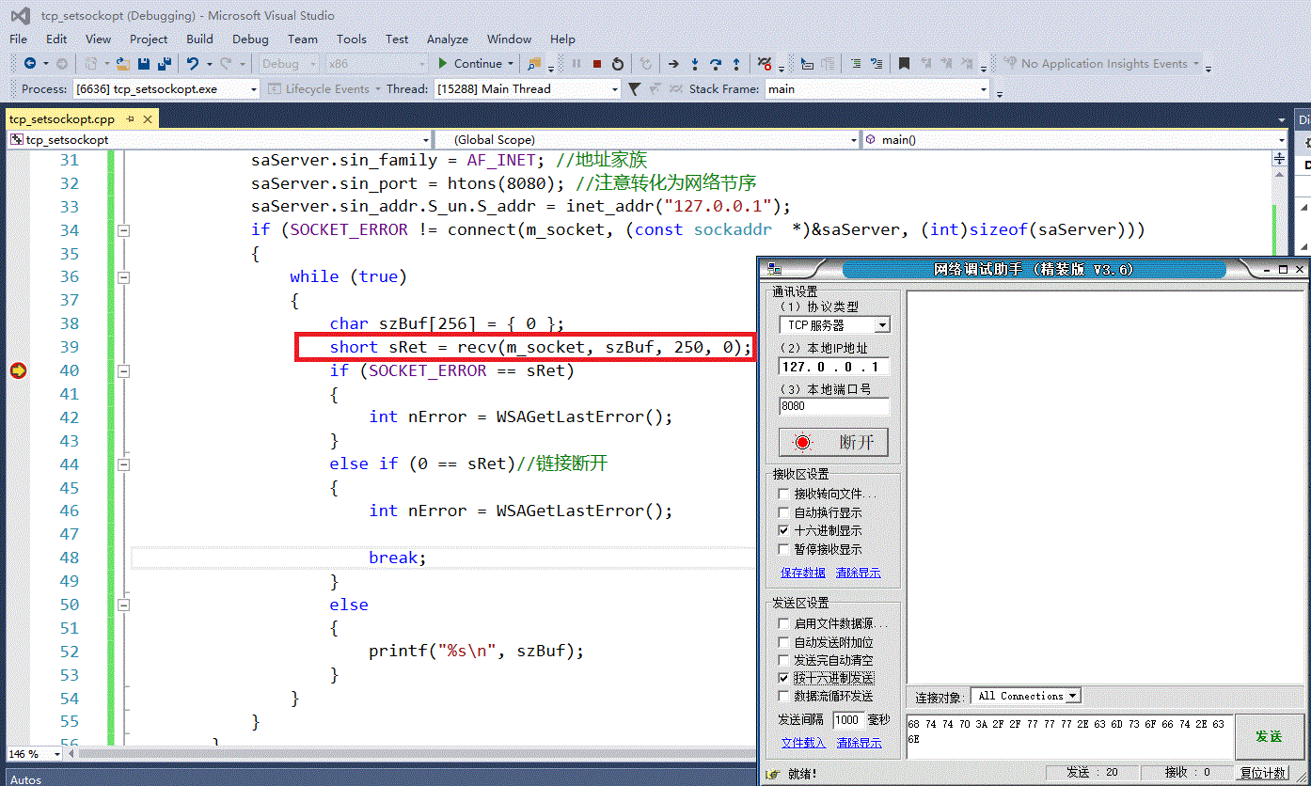
Task: Toggle bookmark with the bookmark icon
Action: click(x=904, y=64)
